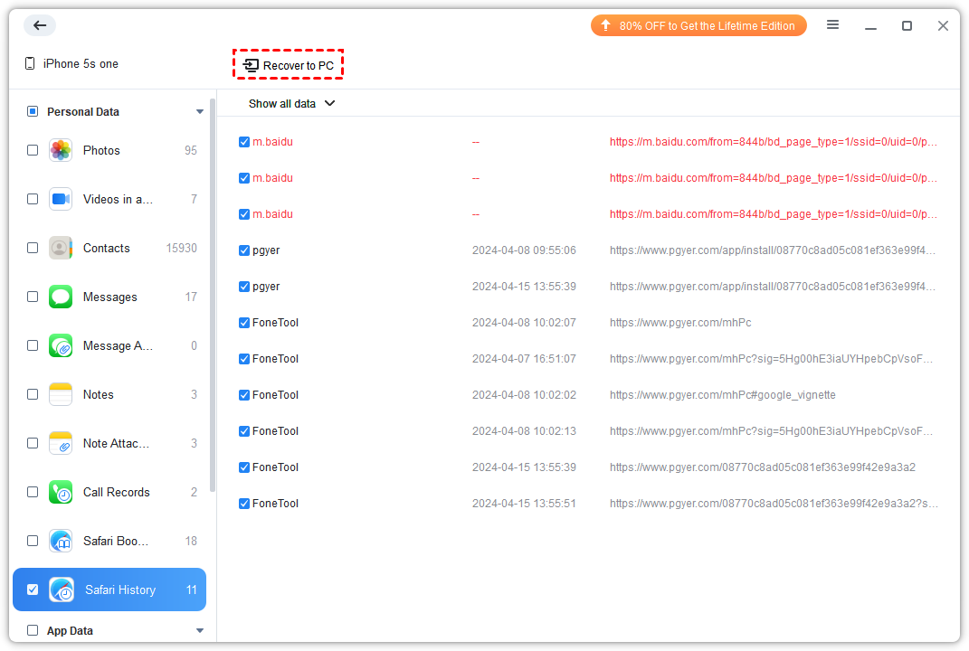Image resolution: width=969 pixels, height=651 pixels.
Task: Select the Messages green bubble icon
Action: tap(61, 297)
